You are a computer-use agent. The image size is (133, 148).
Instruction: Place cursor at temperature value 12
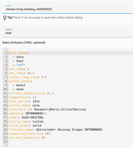click(x=34, y=97)
